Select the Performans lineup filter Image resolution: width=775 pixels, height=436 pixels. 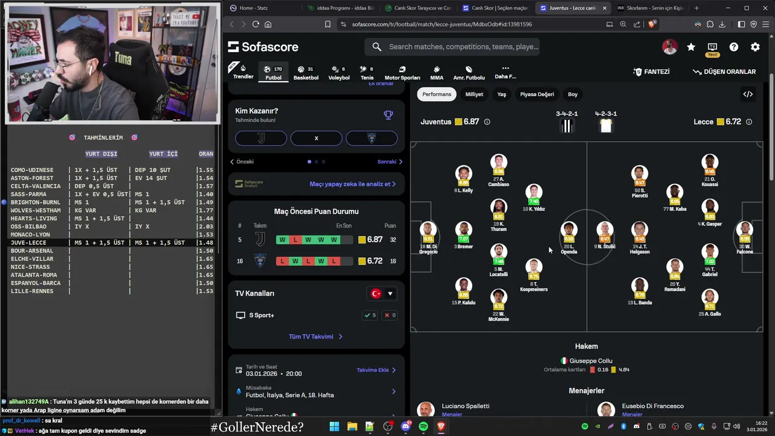(437, 94)
